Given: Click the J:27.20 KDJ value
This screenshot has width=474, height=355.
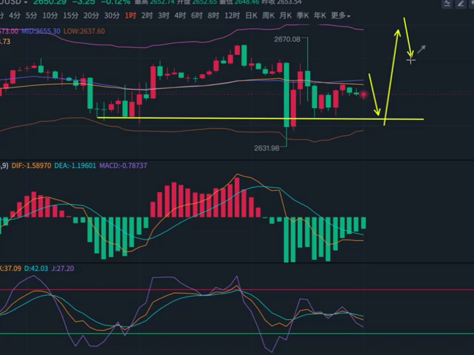Looking at the screenshot, I should point(63,269).
